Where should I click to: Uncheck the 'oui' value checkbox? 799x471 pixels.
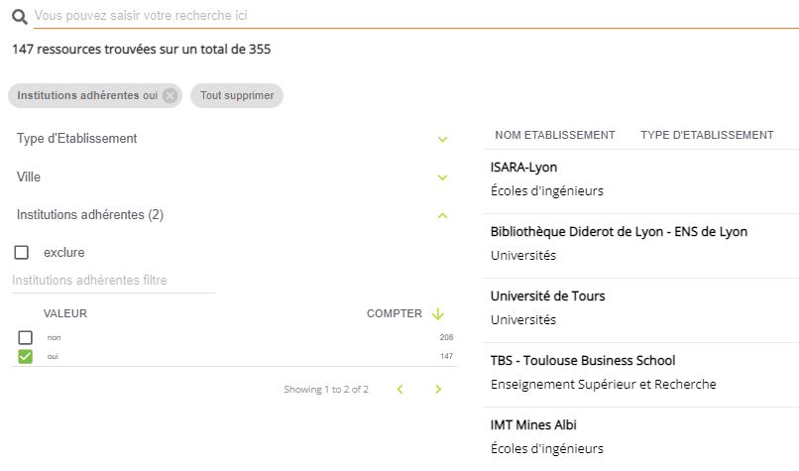coord(26,356)
